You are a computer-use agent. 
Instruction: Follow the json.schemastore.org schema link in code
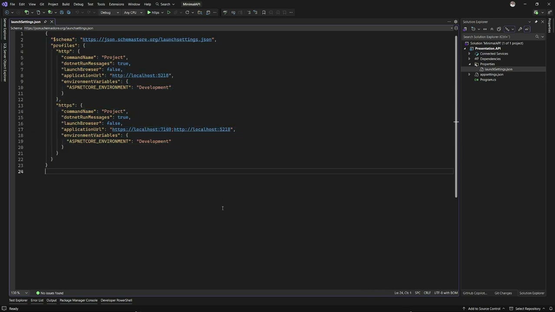coord(147,39)
